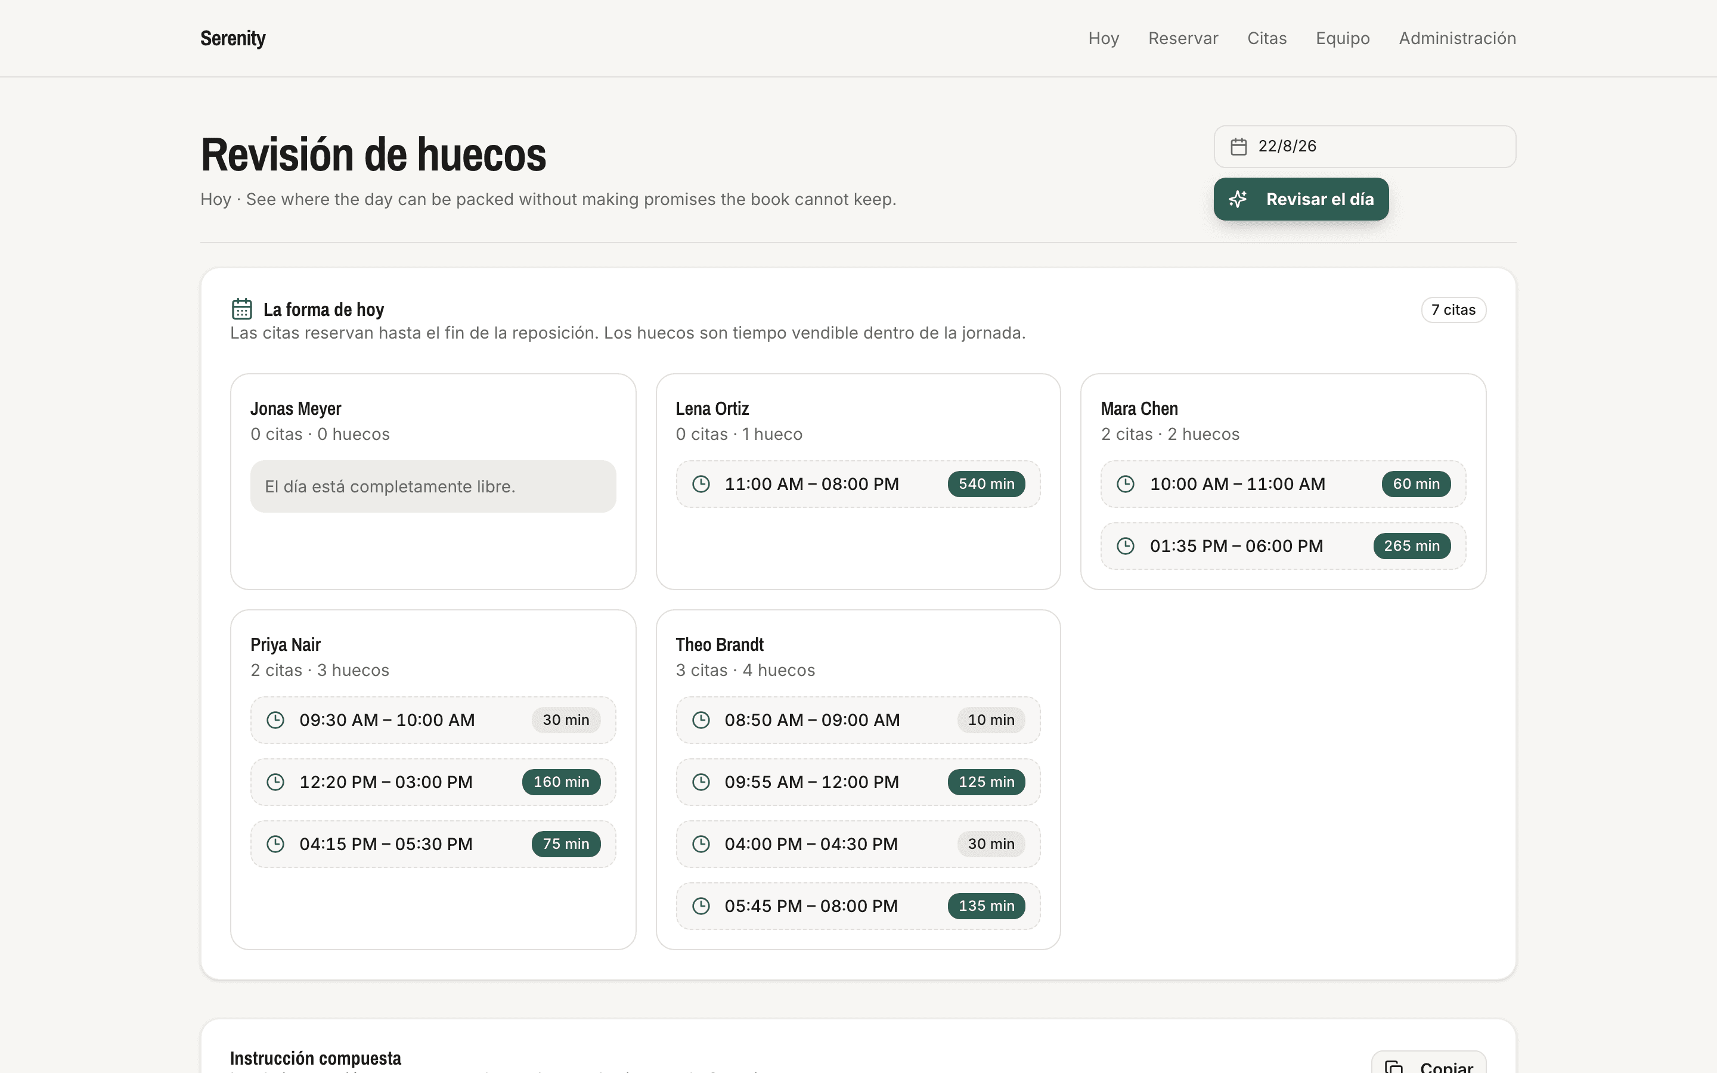Click the clock icon for 05:45 PM – 08:00 PM
The height and width of the screenshot is (1073, 1717).
(701, 906)
